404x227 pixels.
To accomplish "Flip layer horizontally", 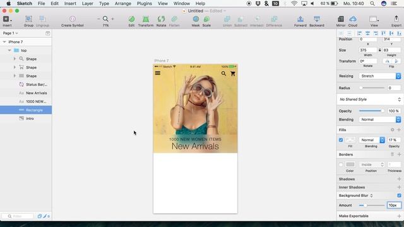I will pos(387,61).
